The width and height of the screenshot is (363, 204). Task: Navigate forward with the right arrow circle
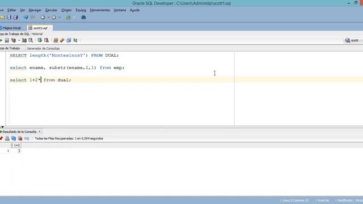tap(54, 18)
